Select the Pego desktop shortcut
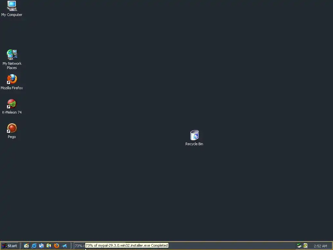The height and width of the screenshot is (250, 333). (x=12, y=131)
